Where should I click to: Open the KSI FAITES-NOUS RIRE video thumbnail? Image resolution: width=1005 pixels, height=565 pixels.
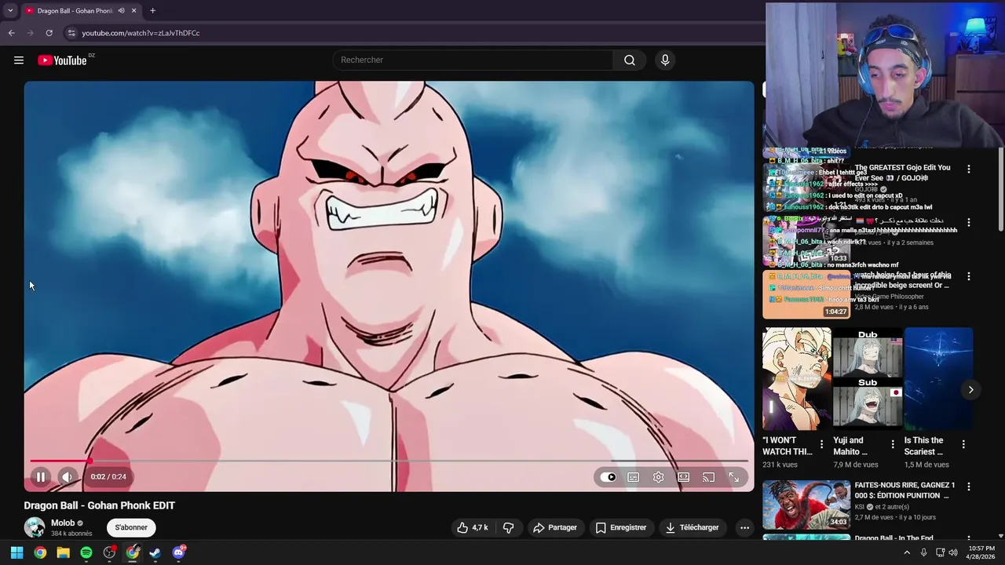point(806,505)
